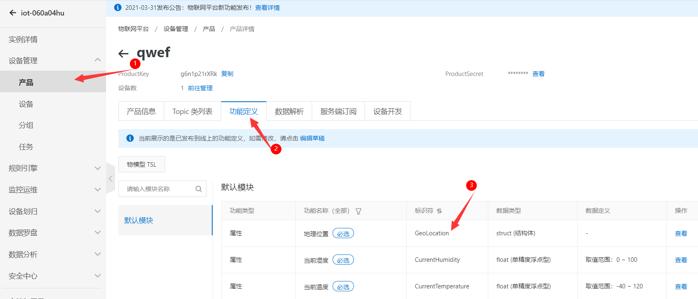
Task: Click back arrow next to qwef title
Action: tap(123, 54)
